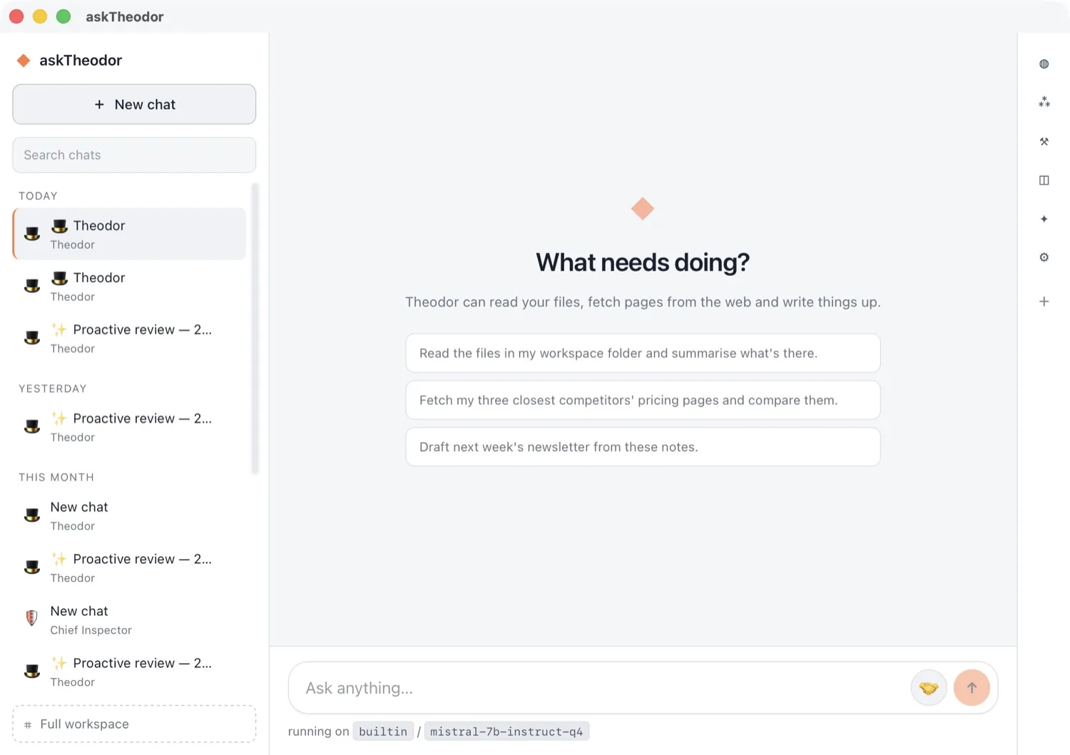The image size is (1070, 755).
Task: Click the chat list scrollbar
Action: tap(255, 328)
